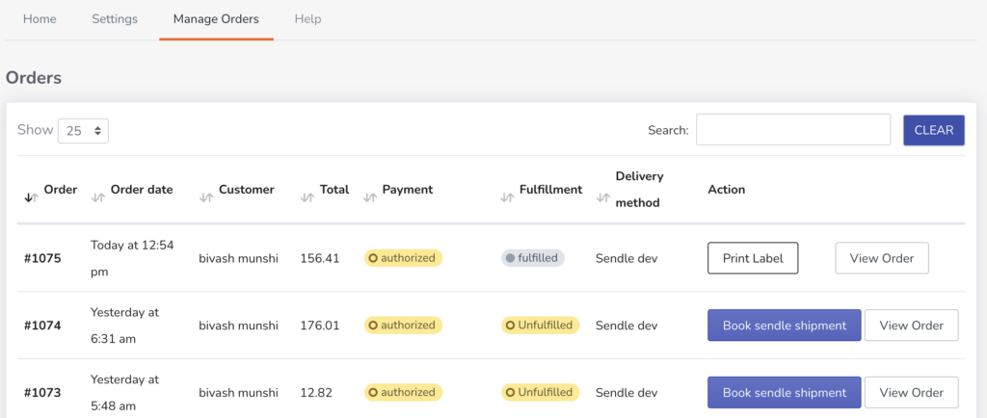Click sort arrows beside Order date header
This screenshot has width=987, height=418.
coord(97,197)
